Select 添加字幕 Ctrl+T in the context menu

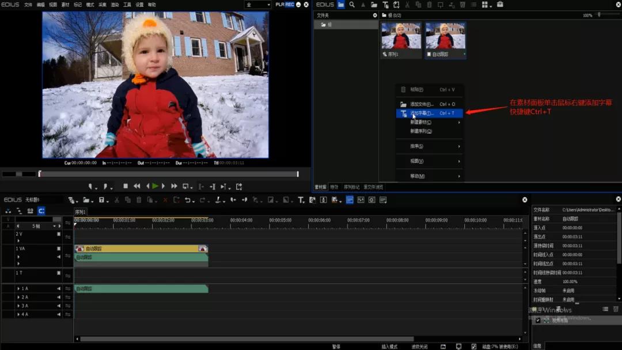[429, 113]
